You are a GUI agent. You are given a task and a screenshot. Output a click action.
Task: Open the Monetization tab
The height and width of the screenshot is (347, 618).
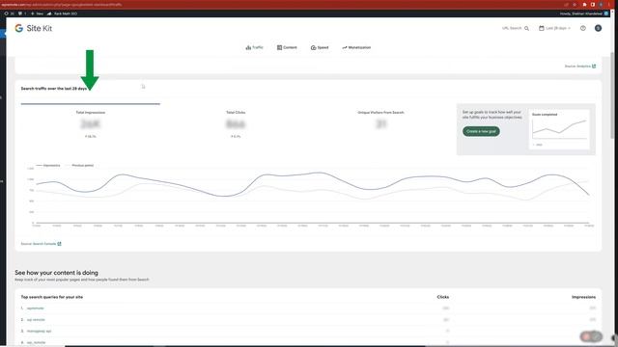click(x=356, y=47)
